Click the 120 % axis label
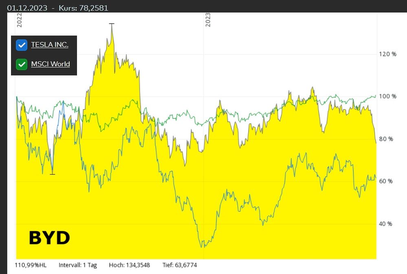The width and height of the screenshot is (407, 274). click(x=387, y=54)
